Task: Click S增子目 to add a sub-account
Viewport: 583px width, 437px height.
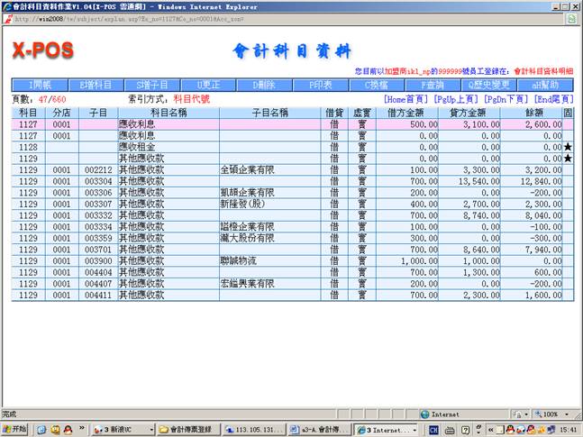Action: 150,85
